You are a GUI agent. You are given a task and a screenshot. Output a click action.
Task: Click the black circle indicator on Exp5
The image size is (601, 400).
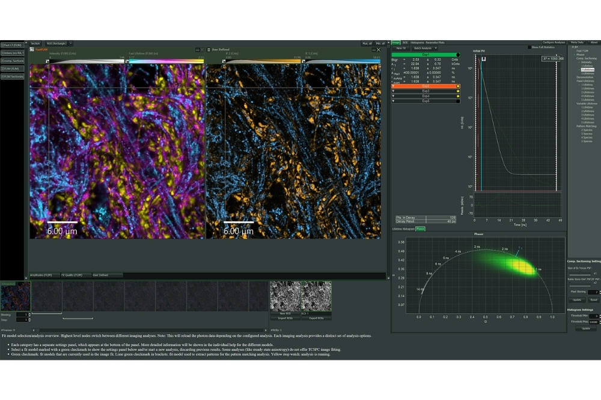pyautogui.click(x=459, y=101)
